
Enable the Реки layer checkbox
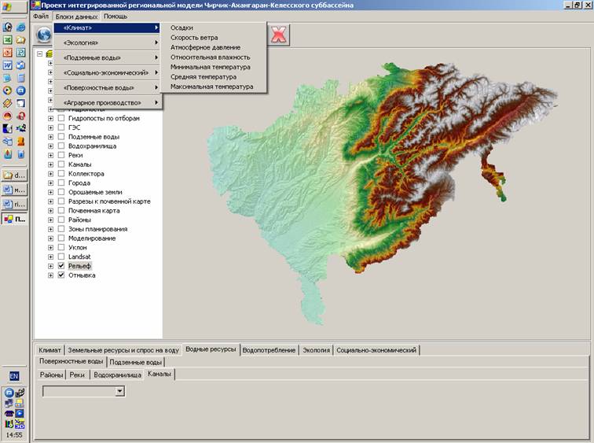61,156
